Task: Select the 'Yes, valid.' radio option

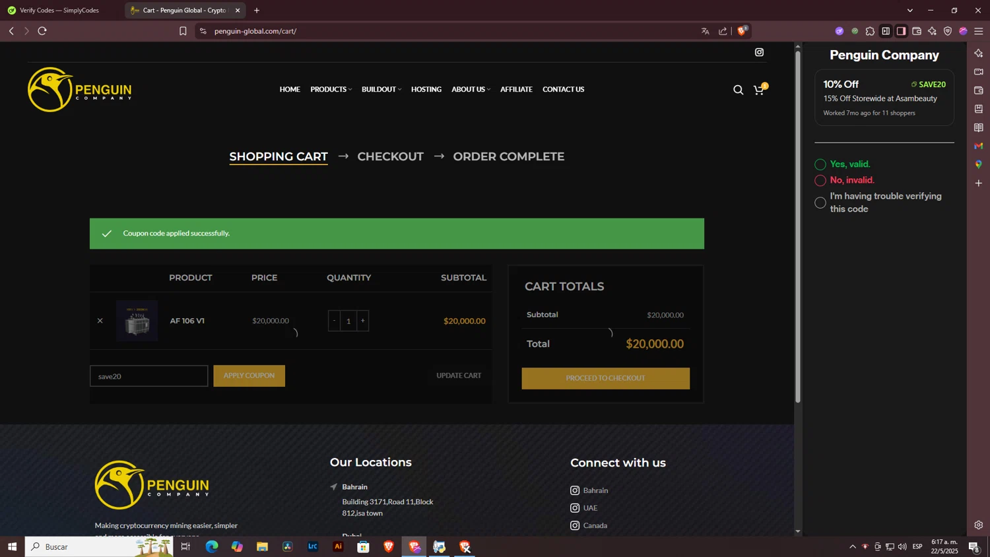Action: [x=820, y=164]
